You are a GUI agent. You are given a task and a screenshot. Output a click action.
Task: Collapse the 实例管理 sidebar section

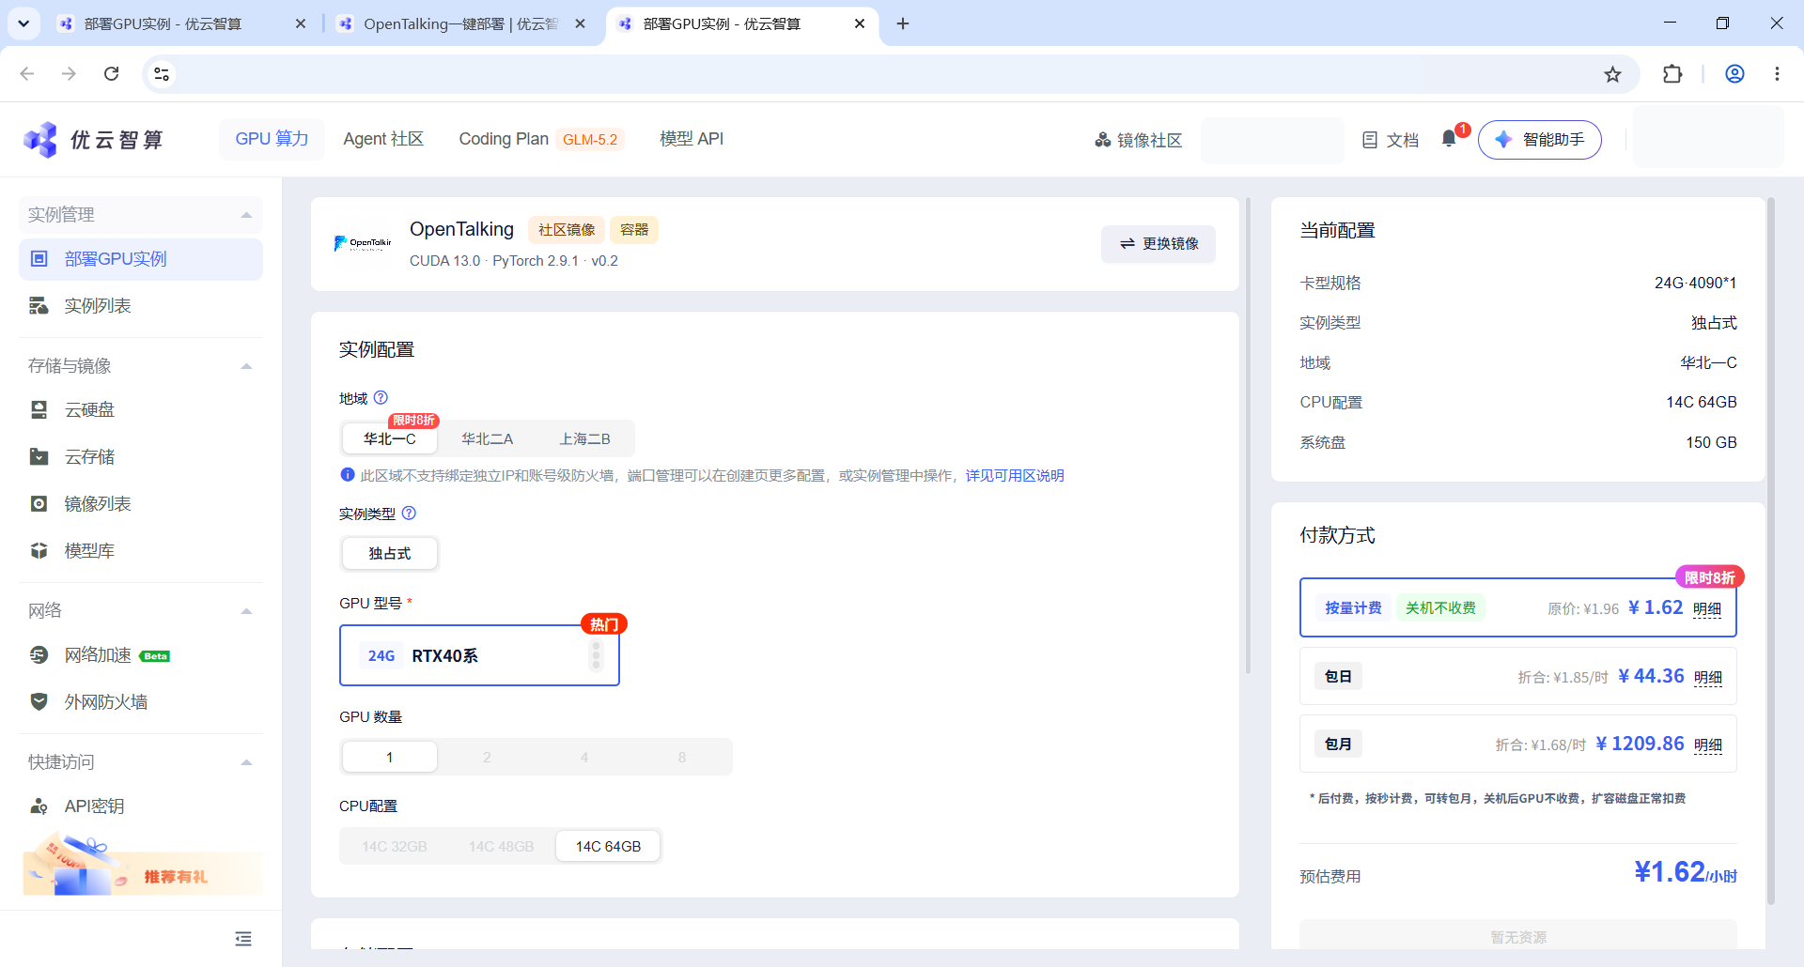[246, 215]
